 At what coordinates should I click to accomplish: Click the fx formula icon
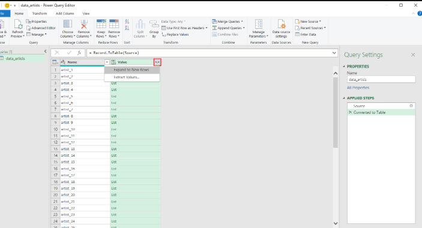pyautogui.click(x=79, y=53)
